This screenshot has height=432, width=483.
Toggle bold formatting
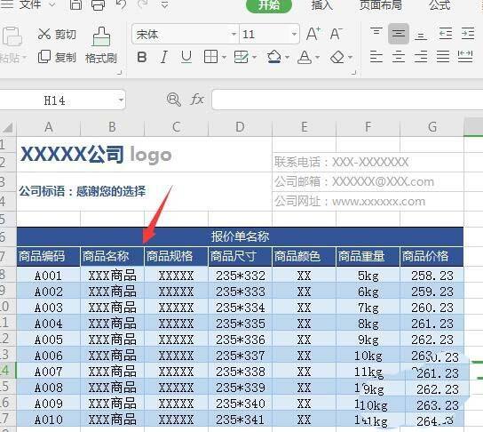coord(142,57)
